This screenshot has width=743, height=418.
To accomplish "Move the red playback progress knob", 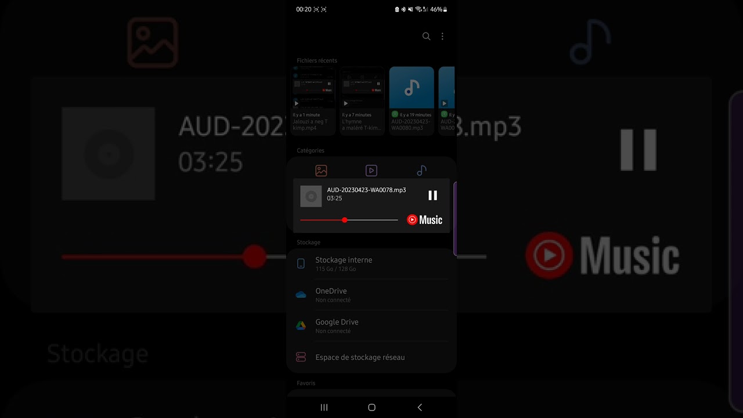I will [345, 220].
